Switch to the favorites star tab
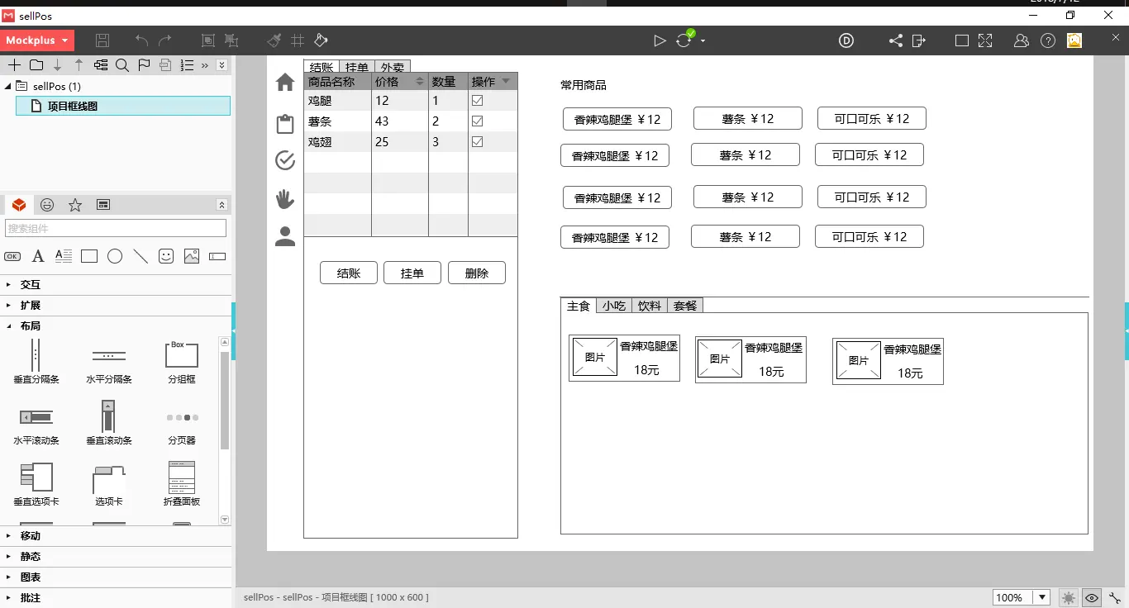Image resolution: width=1129 pixels, height=608 pixels. tap(75, 205)
